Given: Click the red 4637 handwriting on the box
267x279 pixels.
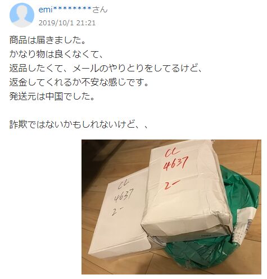Looking at the screenshot, I should tap(175, 163).
